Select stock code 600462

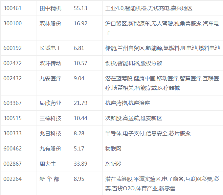click(x=13, y=148)
